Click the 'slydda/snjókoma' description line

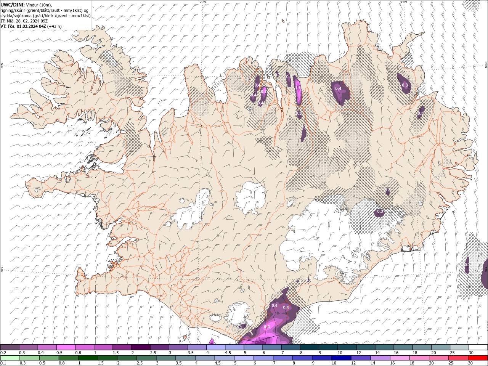click(45, 16)
